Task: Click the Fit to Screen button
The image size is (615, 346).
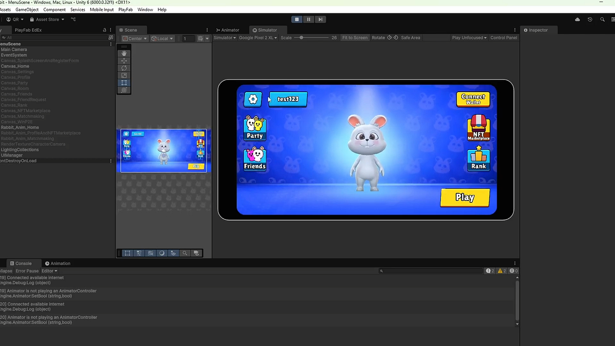Action: pos(355,37)
